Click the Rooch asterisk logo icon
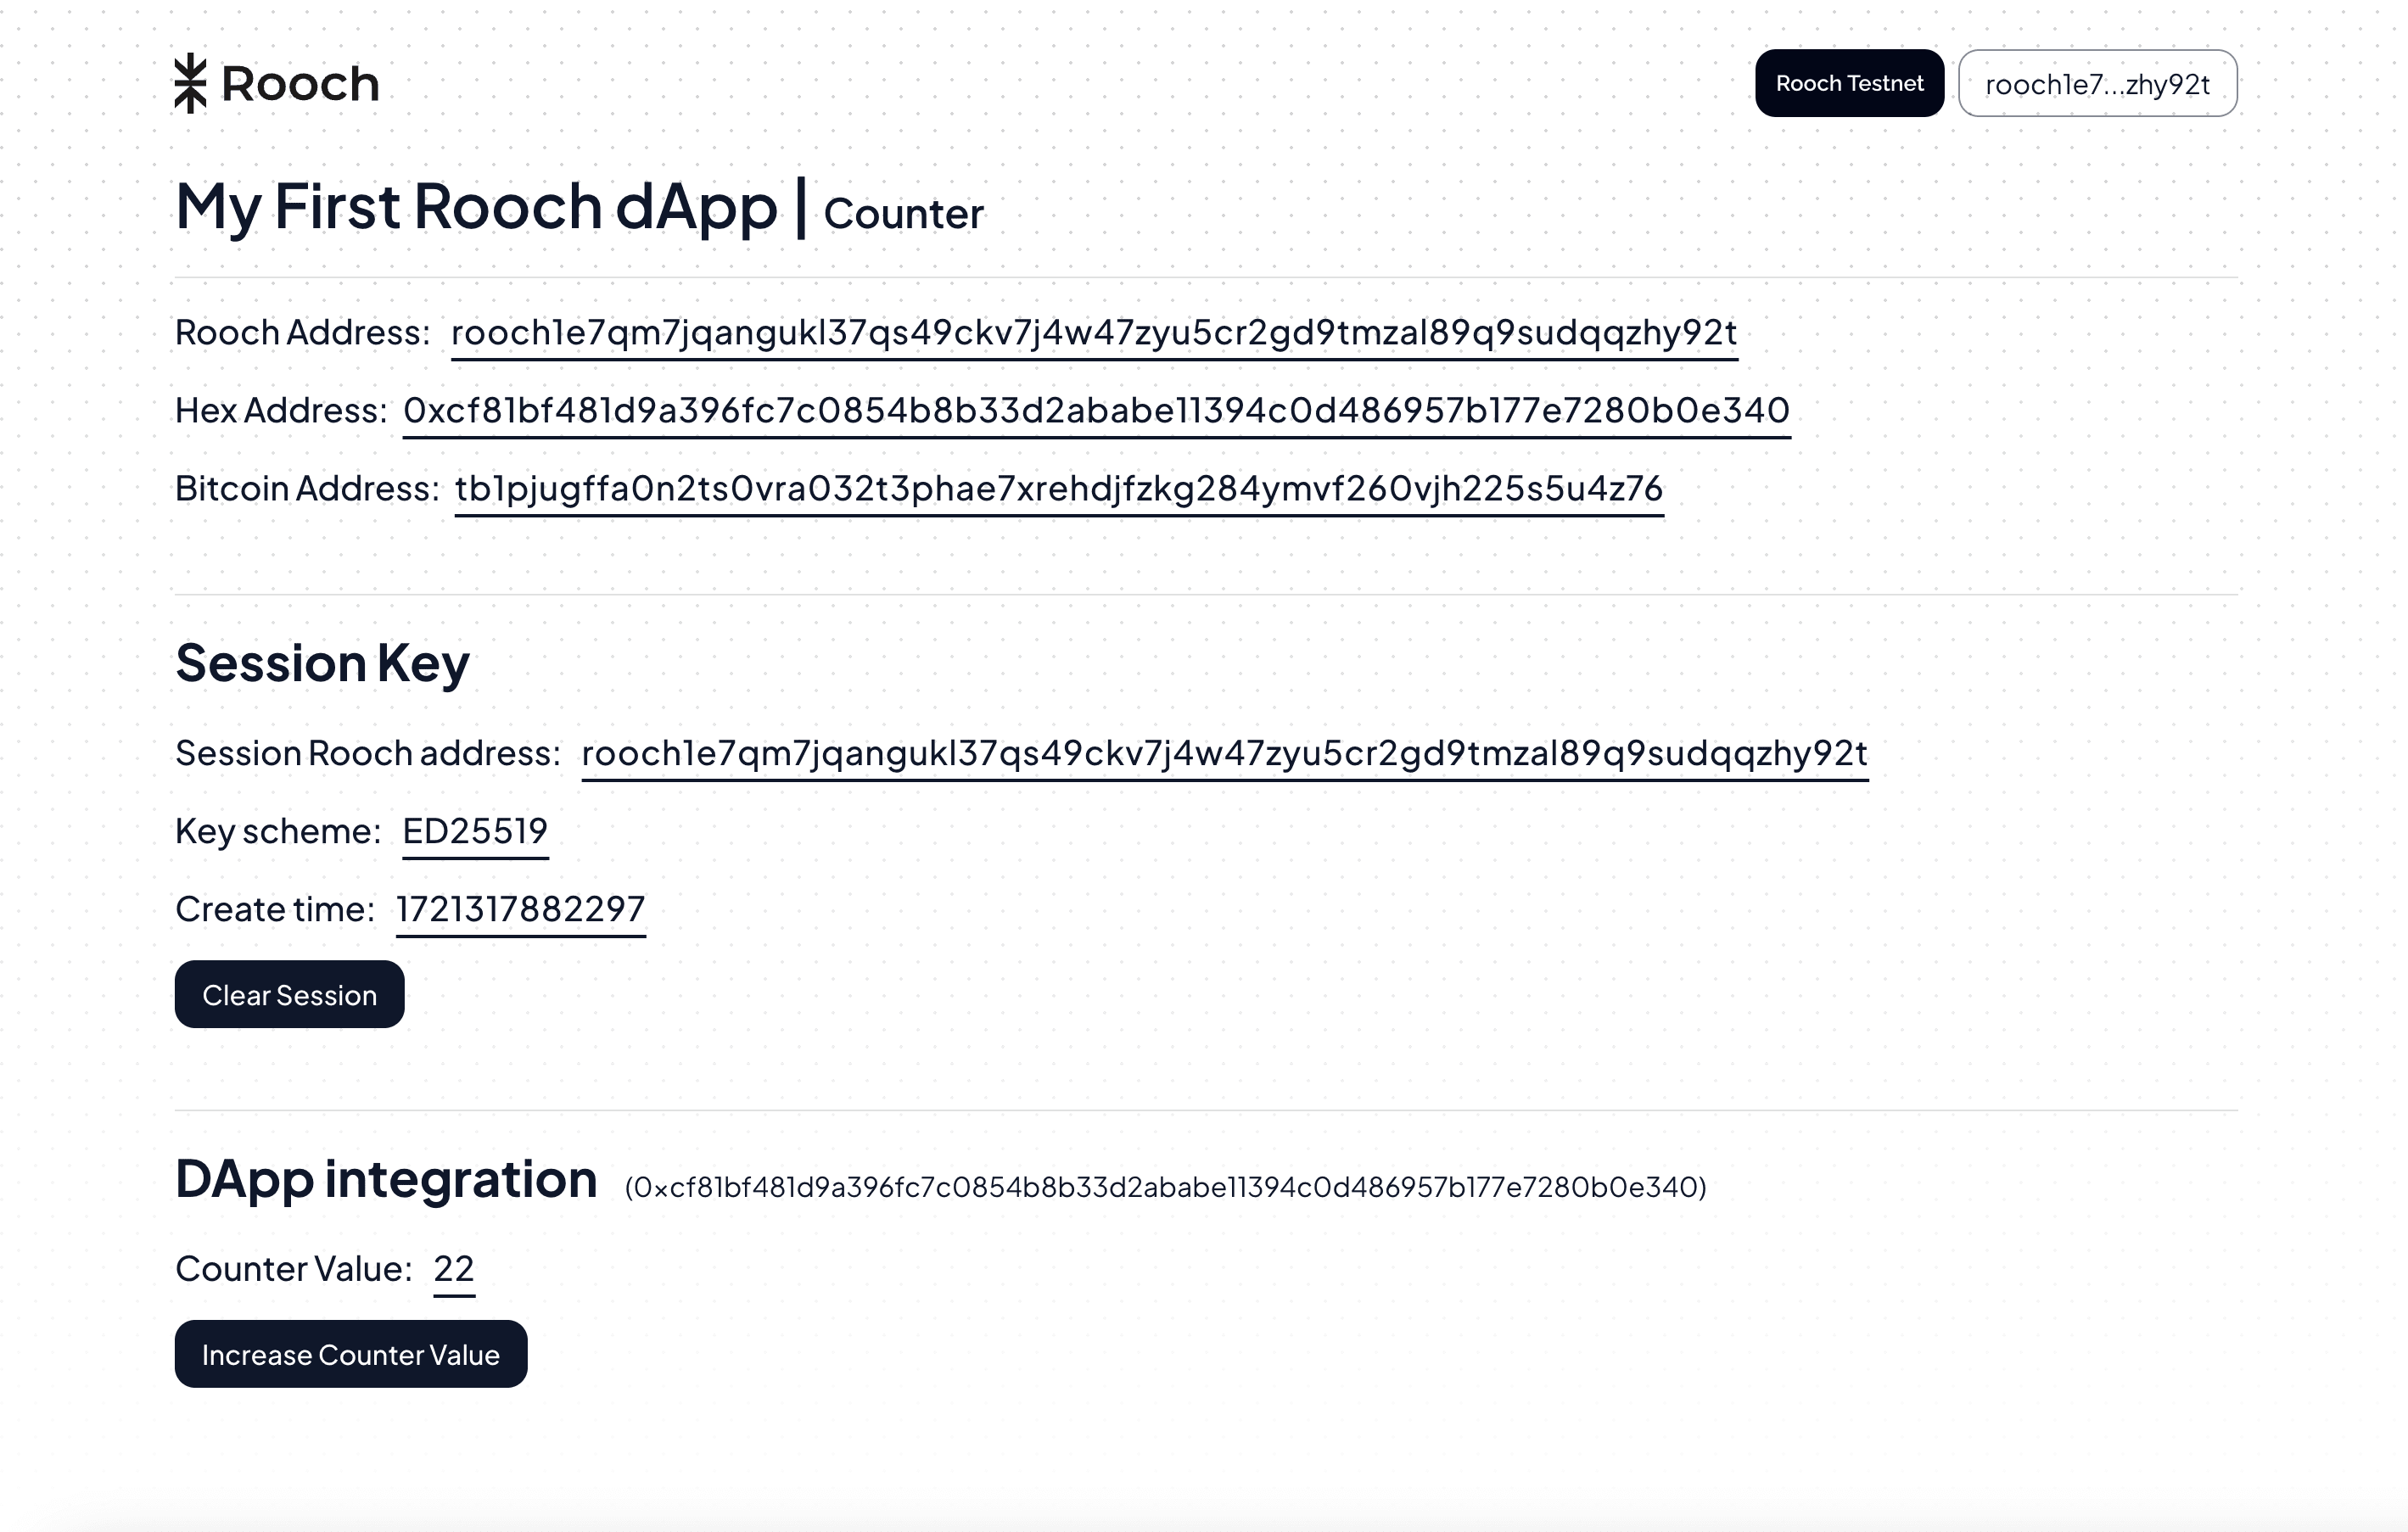Image resolution: width=2408 pixels, height=1532 pixels. (190, 83)
